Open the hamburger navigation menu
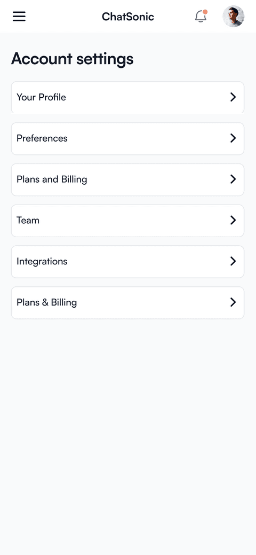The image size is (256, 555). pyautogui.click(x=19, y=16)
